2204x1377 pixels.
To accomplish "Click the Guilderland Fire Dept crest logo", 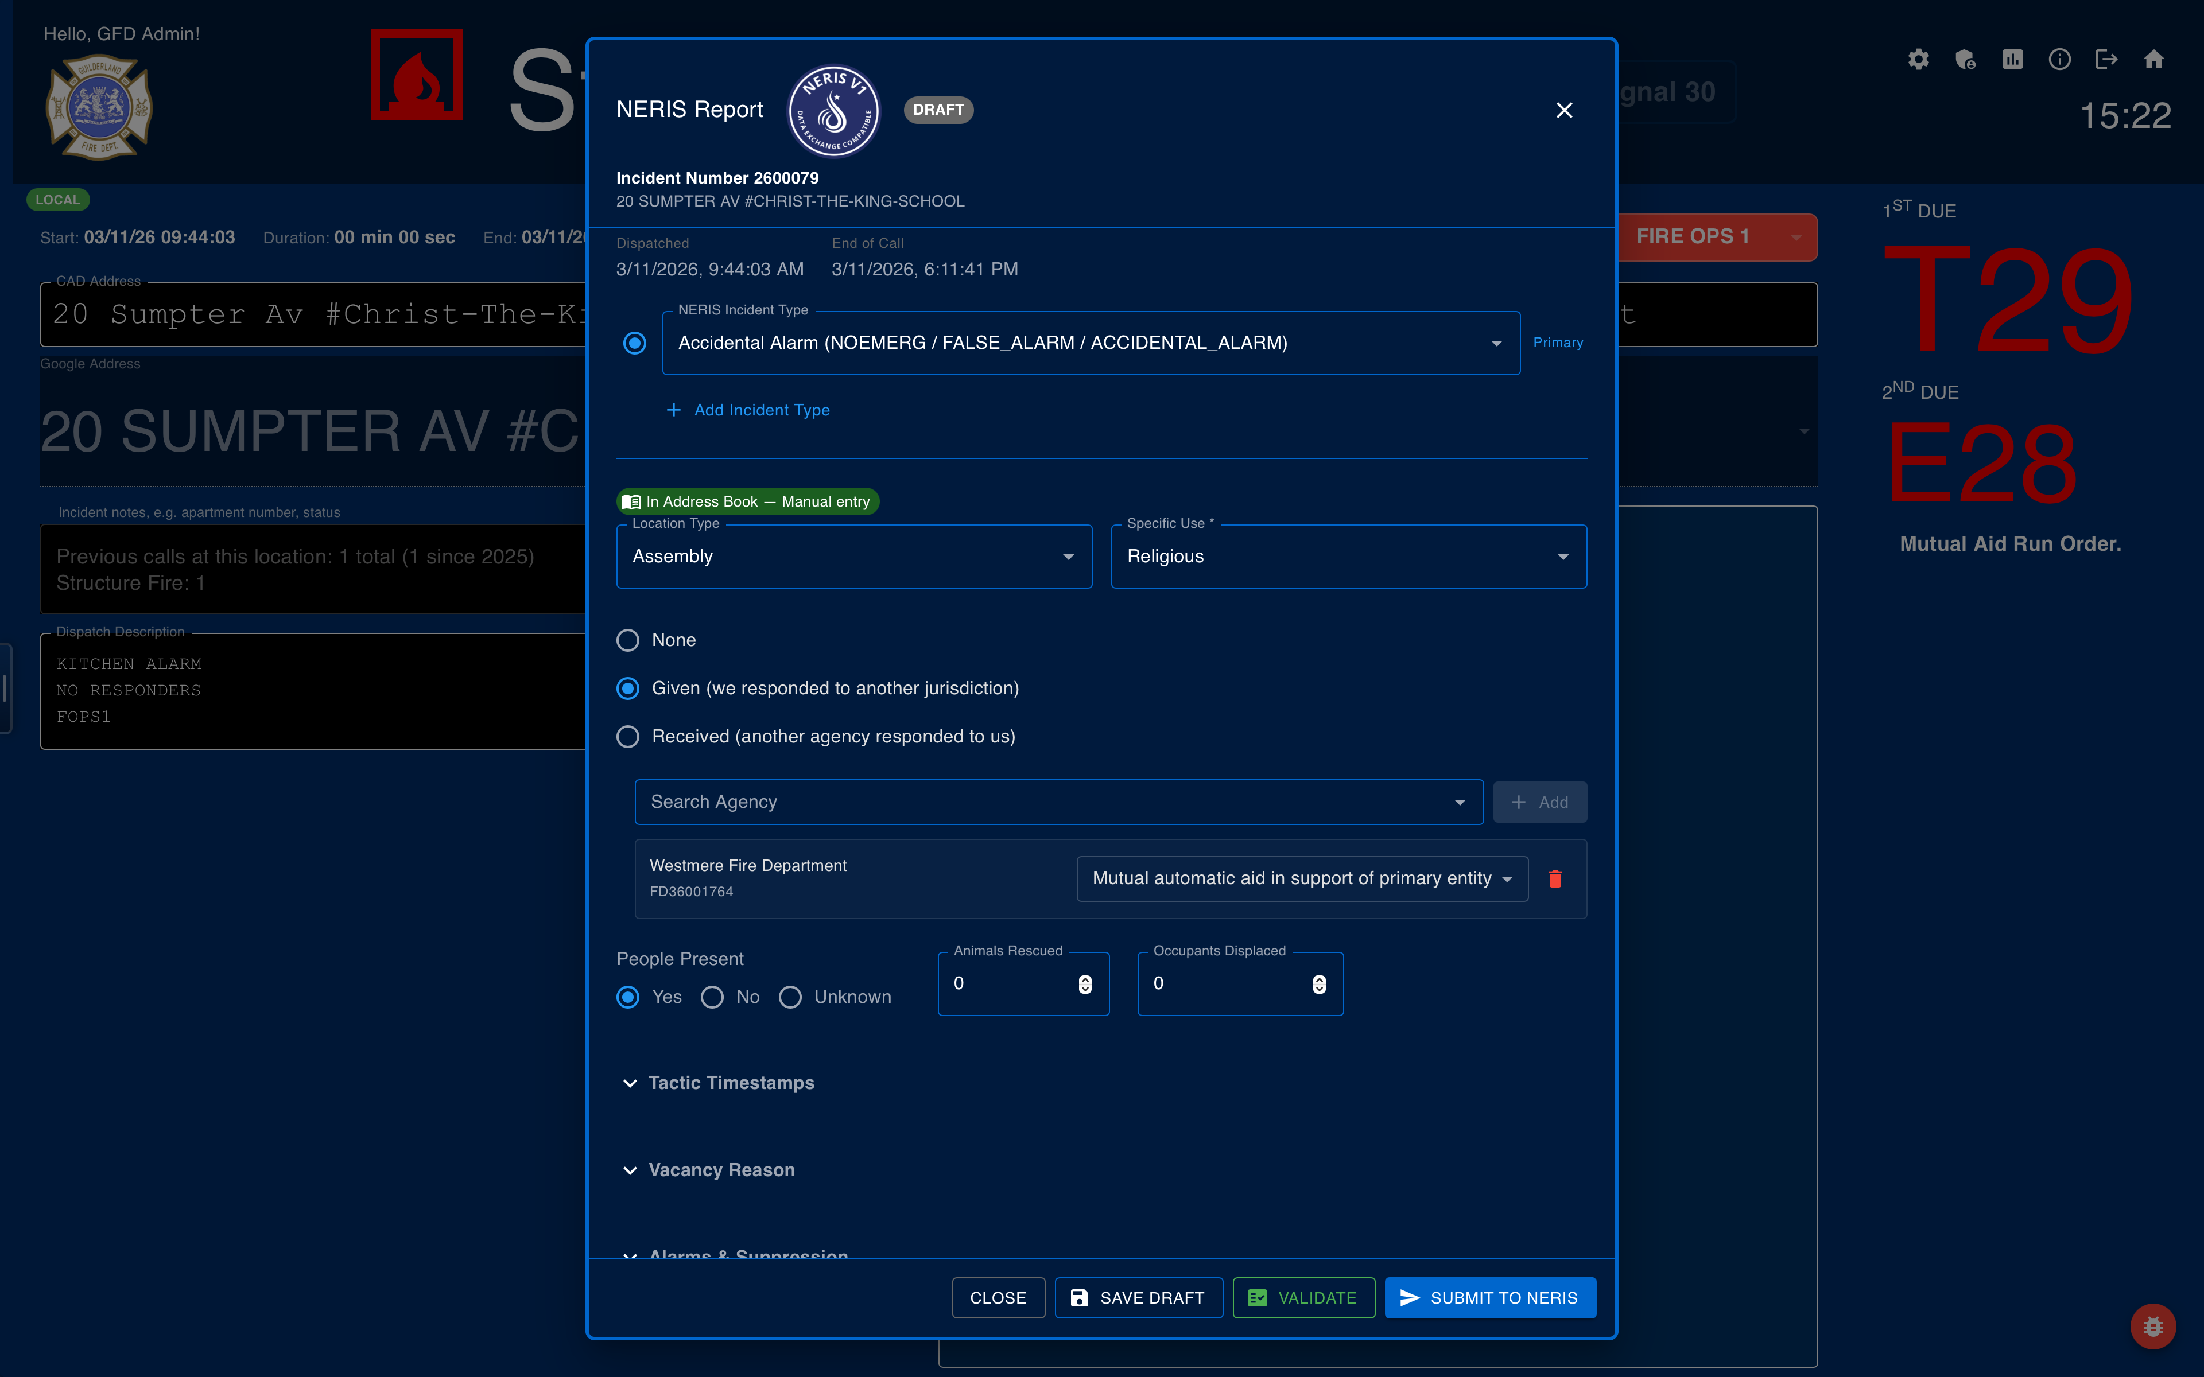I will coord(99,107).
